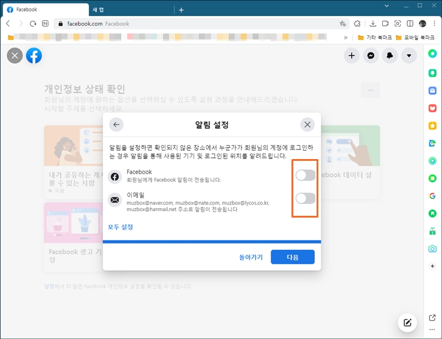Toggle the split view sidebar icon
Screen dimensions: 442x339
click(410, 24)
